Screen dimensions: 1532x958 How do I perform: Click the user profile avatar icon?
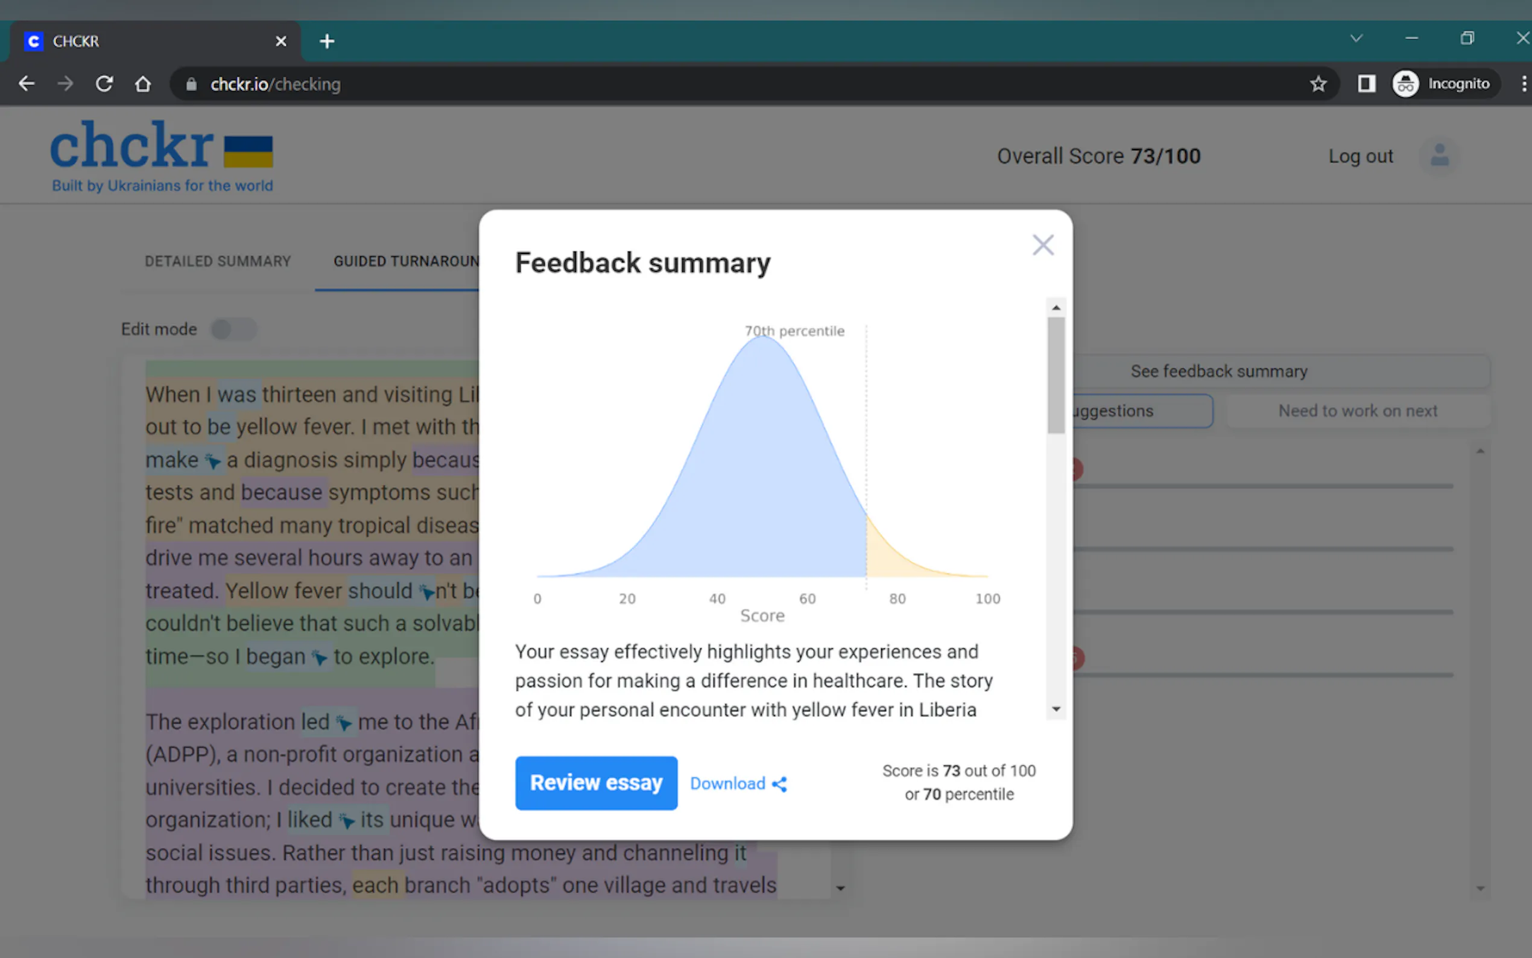[1439, 155]
